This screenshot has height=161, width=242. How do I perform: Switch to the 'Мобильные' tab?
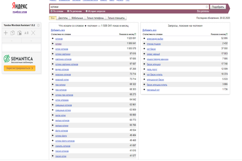(x=77, y=18)
